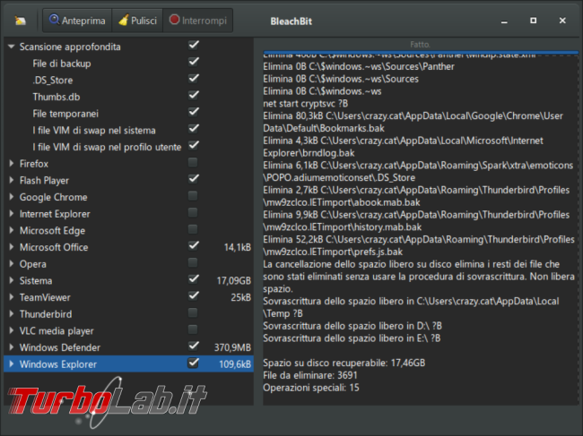Uncheck VIM swap nel profilo utente checkbox

(x=193, y=145)
